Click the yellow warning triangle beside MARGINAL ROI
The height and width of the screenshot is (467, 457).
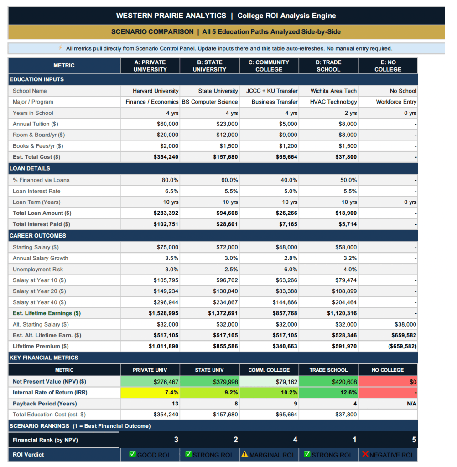244,454
